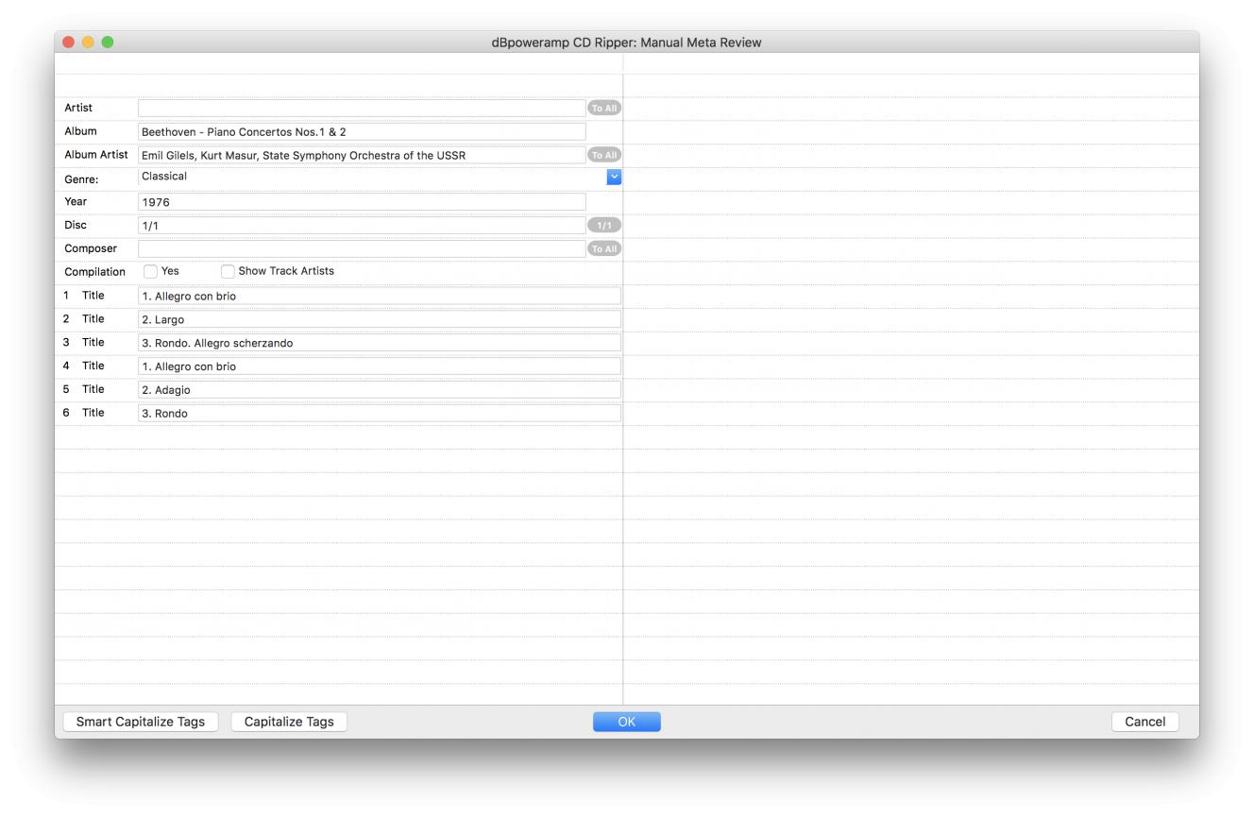Apply Album Artist to all tracks
Image resolution: width=1254 pixels, height=817 pixels.
(604, 155)
